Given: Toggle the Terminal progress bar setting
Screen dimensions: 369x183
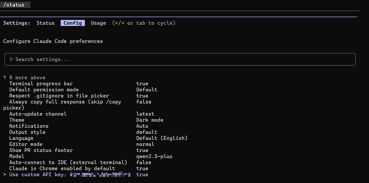Looking at the screenshot, I should 79,84.
